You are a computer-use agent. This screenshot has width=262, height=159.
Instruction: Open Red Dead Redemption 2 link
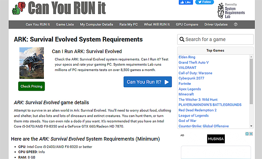pos(198,110)
